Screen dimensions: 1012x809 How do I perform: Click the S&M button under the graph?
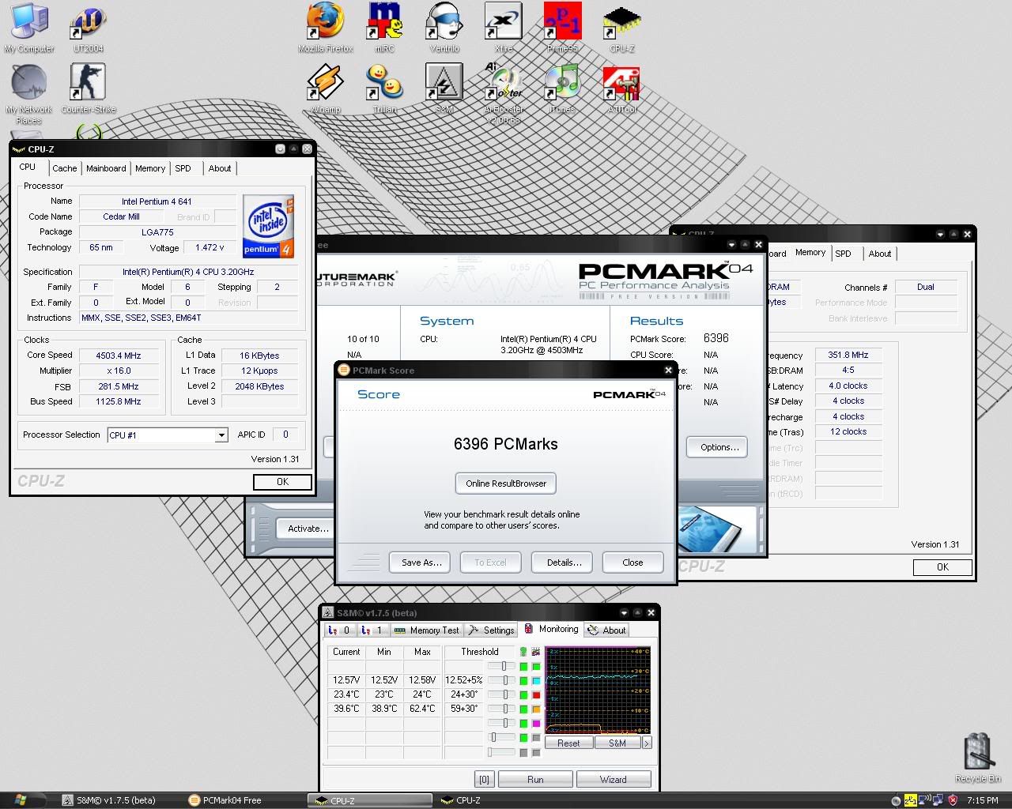pyautogui.click(x=617, y=743)
